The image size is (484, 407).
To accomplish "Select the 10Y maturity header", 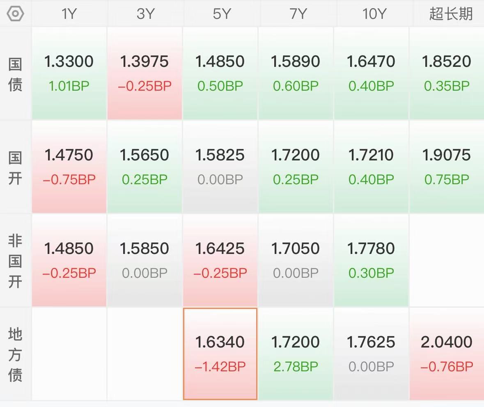I will point(372,14).
